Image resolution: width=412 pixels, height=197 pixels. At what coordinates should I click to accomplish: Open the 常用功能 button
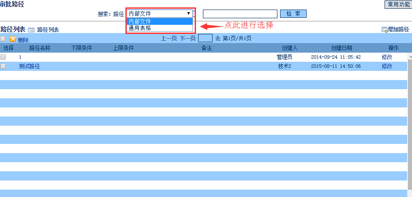coord(398,4)
